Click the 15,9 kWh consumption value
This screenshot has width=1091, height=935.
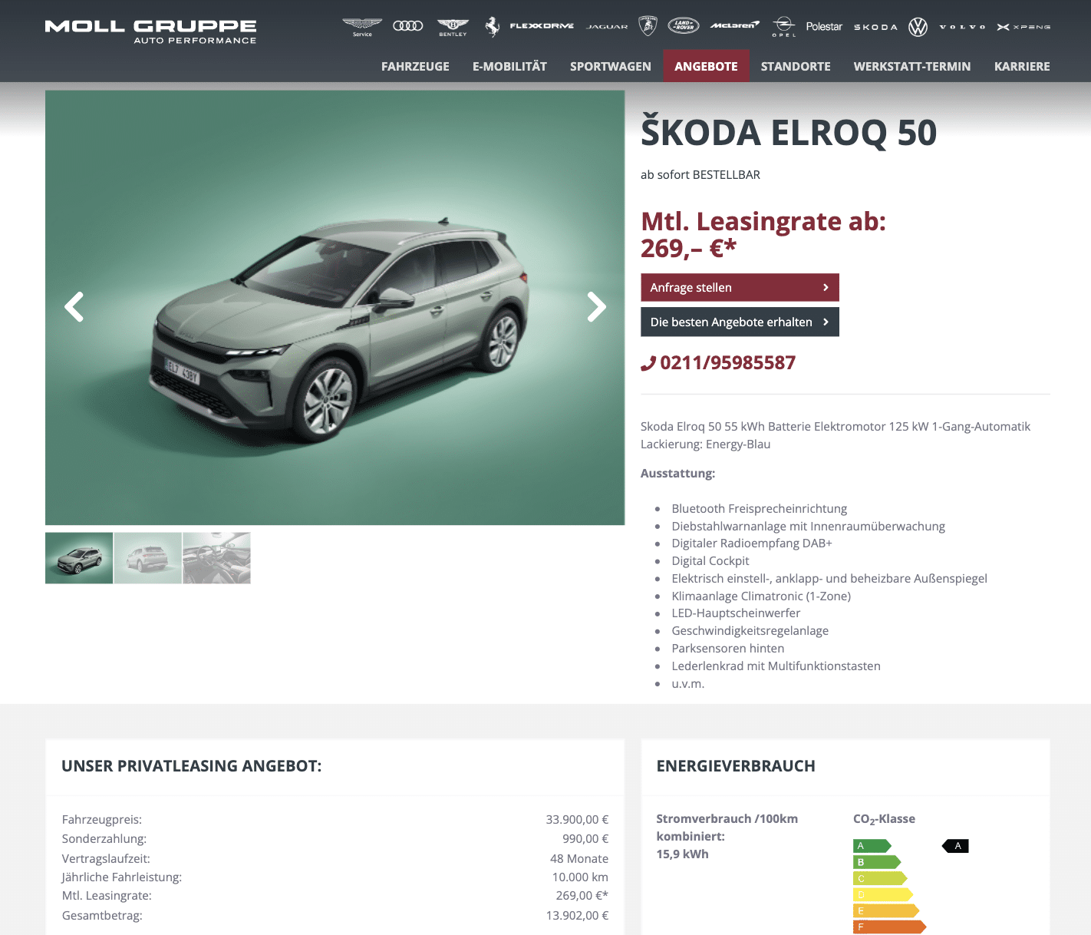point(682,854)
